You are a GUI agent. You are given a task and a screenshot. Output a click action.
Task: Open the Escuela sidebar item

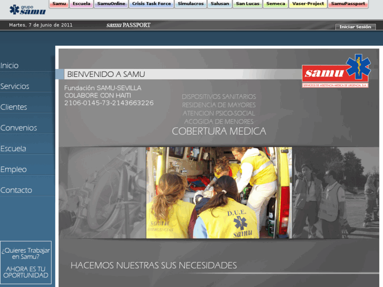point(13,149)
